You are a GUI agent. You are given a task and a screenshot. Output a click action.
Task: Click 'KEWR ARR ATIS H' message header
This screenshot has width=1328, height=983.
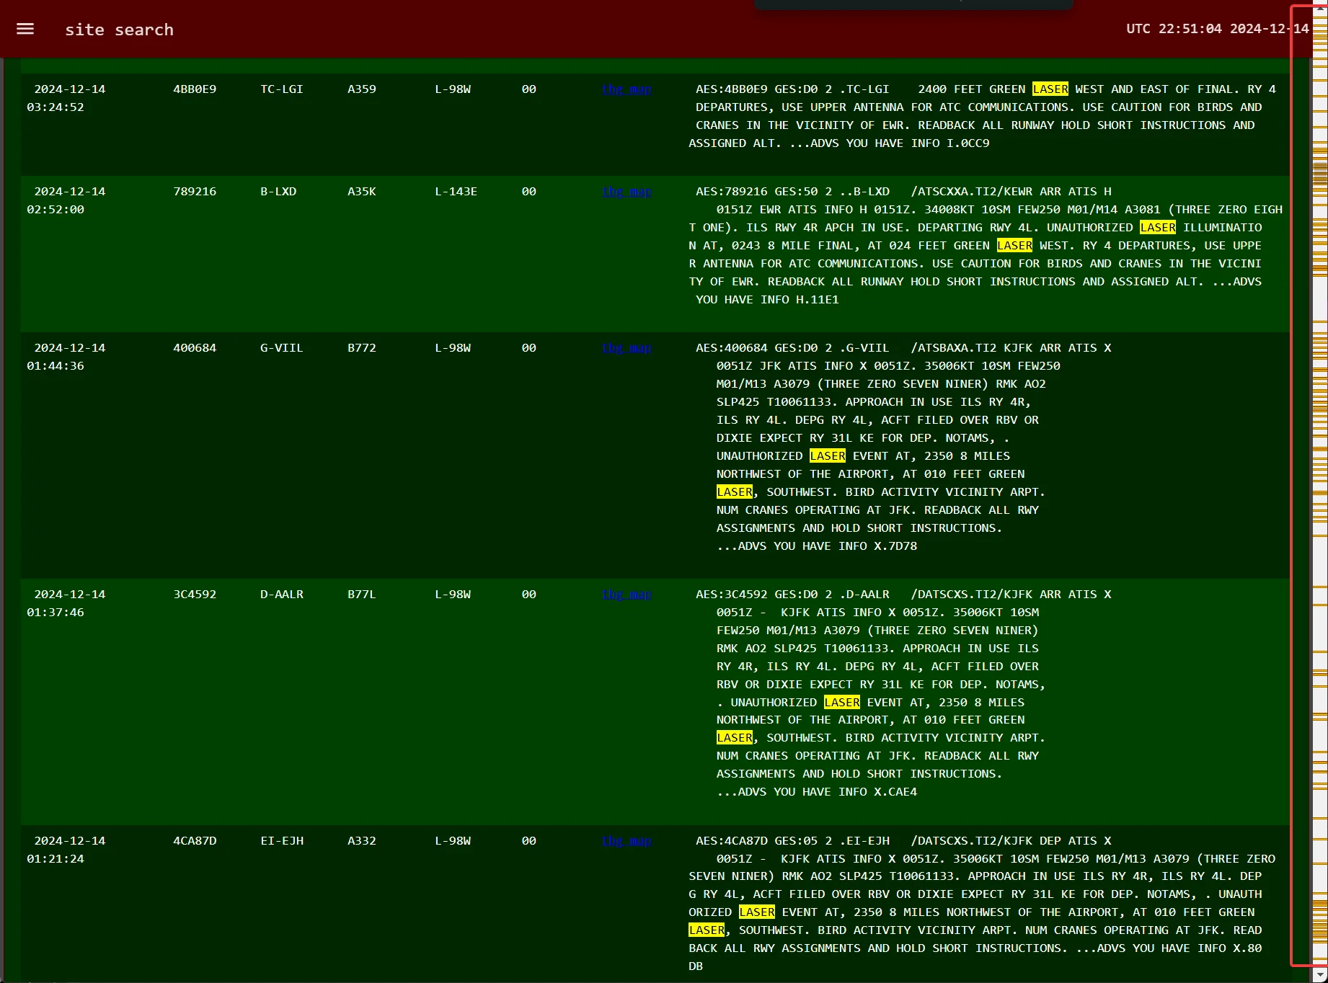1058,192
